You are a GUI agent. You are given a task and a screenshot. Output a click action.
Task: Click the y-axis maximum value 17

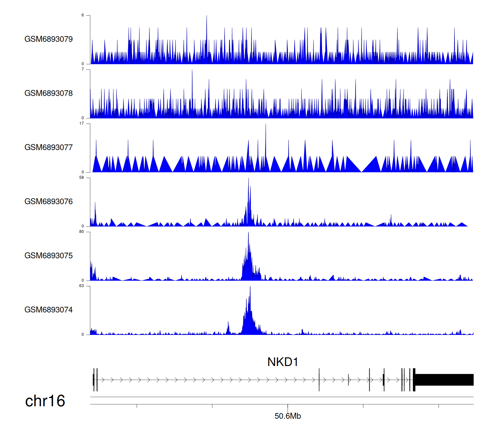pyautogui.click(x=82, y=124)
